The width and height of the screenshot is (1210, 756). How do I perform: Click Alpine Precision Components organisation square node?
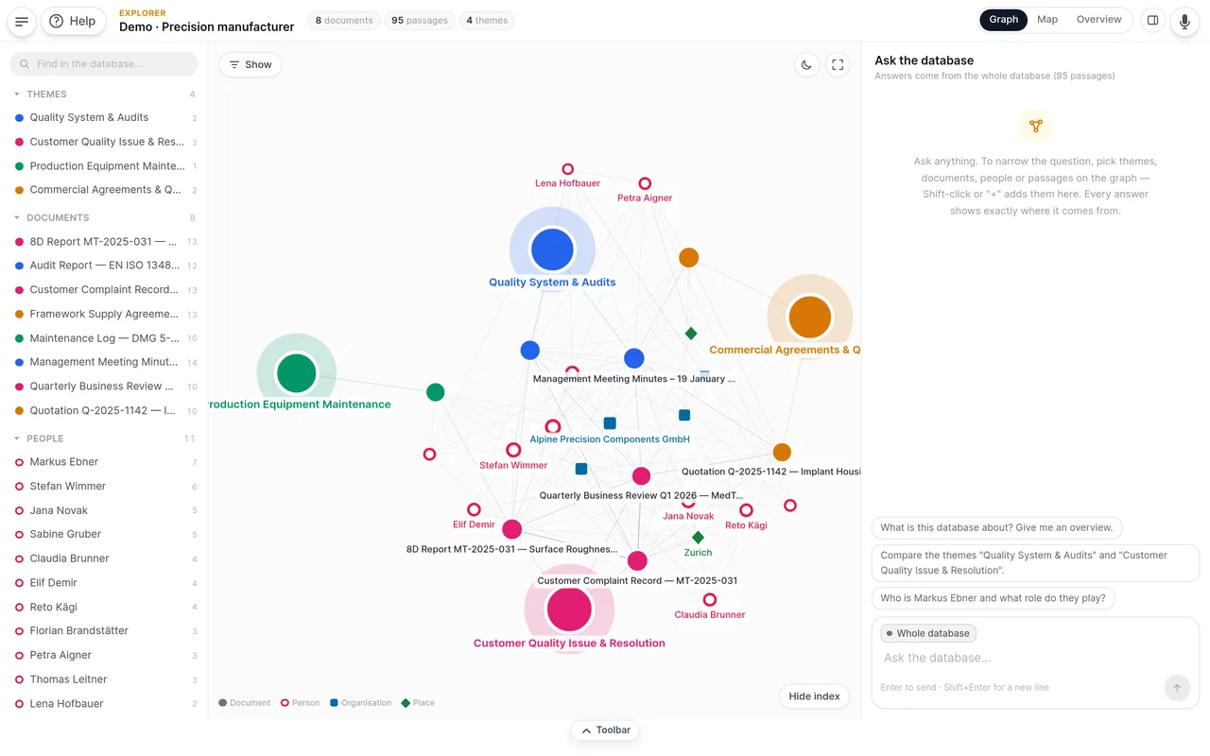610,423
